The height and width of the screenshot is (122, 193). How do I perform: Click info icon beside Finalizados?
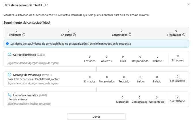(184, 35)
